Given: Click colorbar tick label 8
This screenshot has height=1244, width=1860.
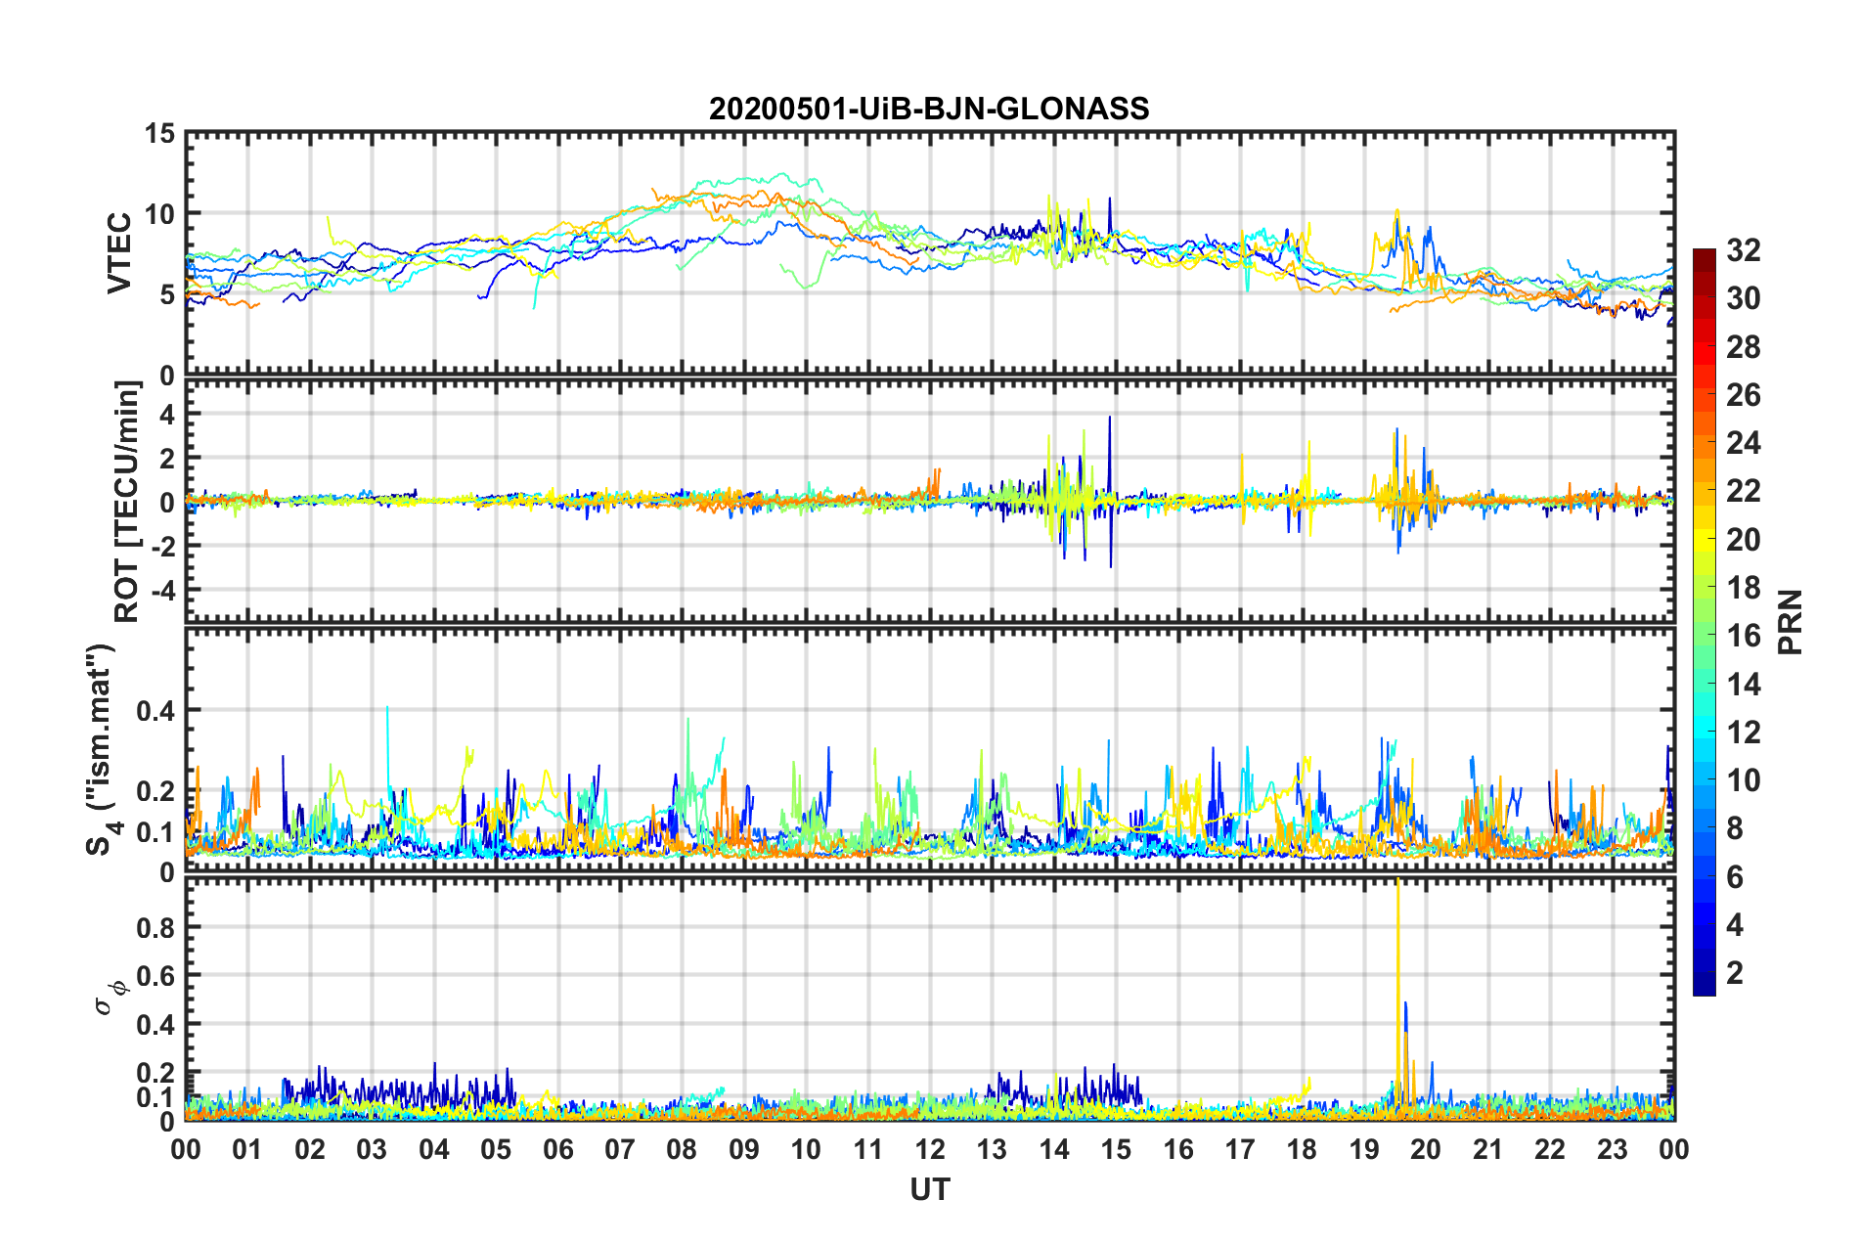Looking at the screenshot, I should 1735,828.
